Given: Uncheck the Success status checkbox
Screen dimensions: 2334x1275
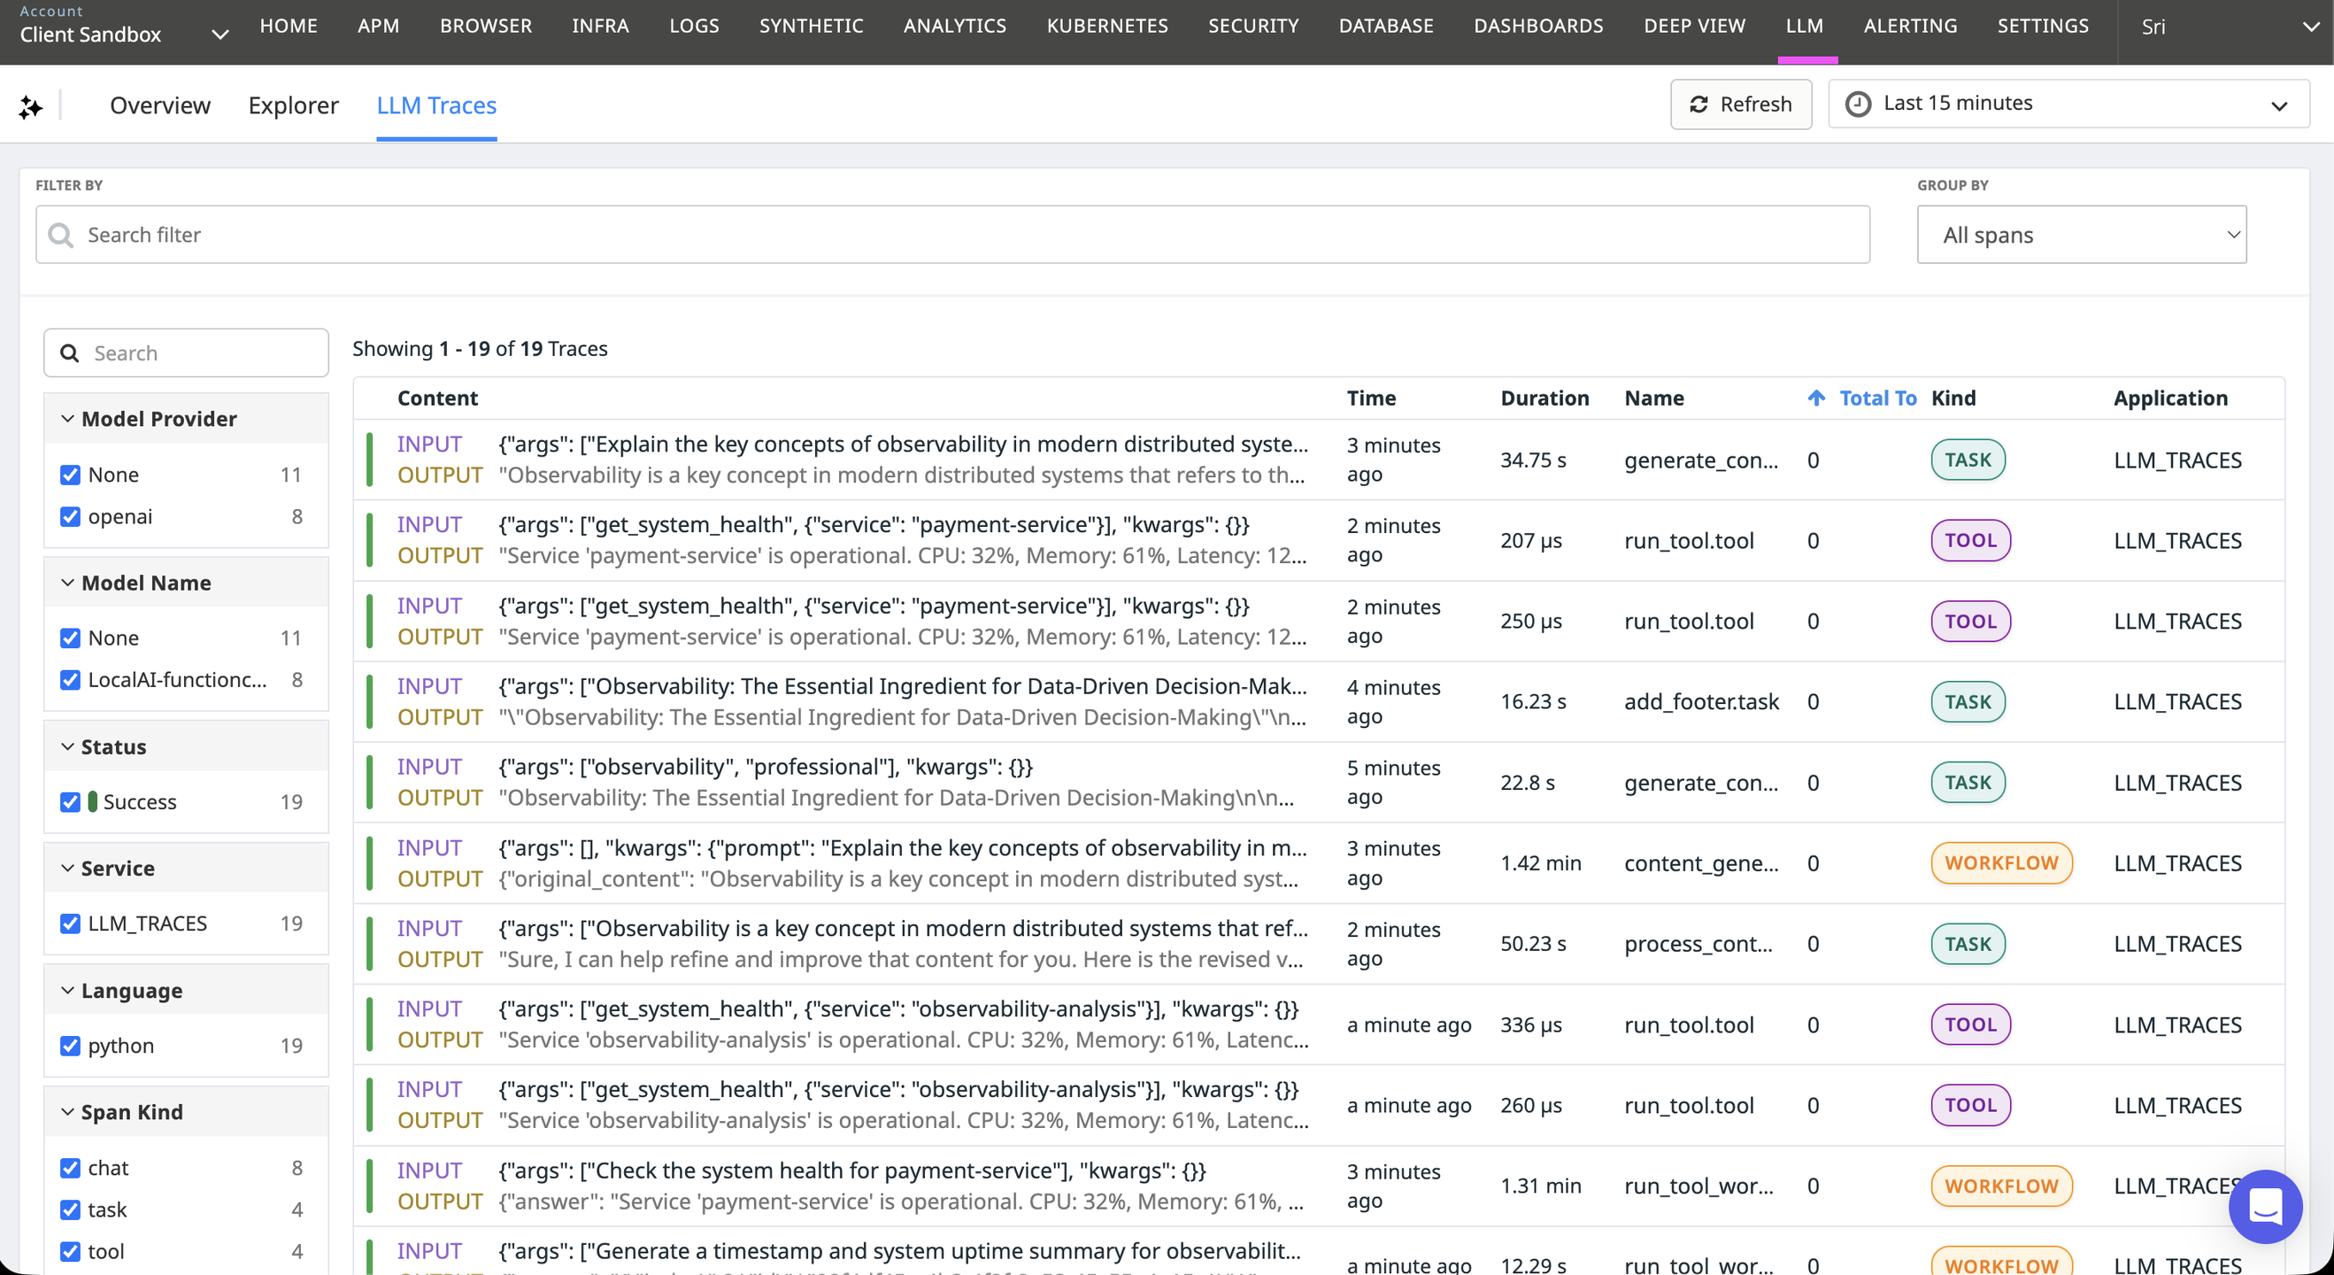Looking at the screenshot, I should (70, 802).
